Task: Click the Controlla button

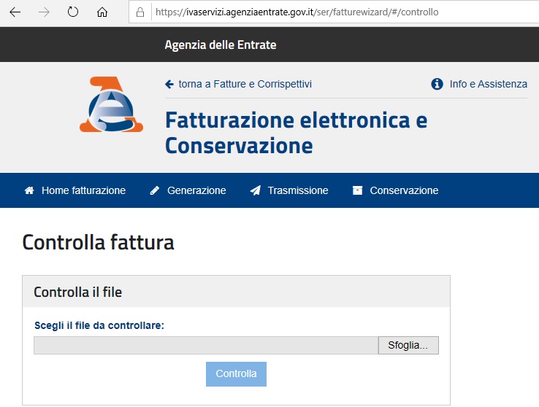Action: click(236, 373)
